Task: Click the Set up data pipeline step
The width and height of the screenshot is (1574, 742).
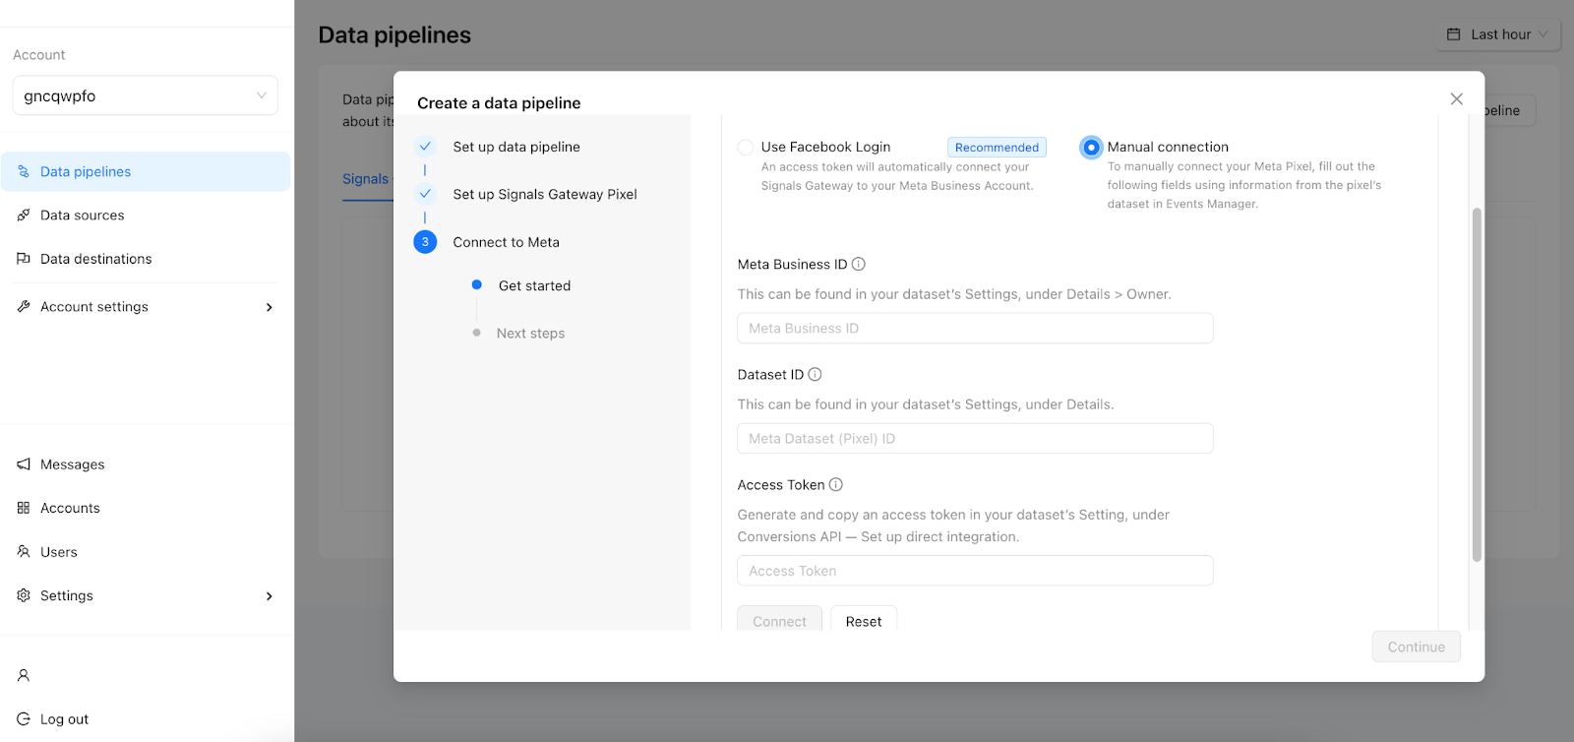Action: coord(516,147)
